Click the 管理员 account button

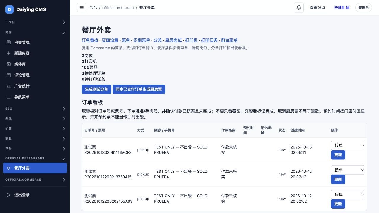[364, 8]
